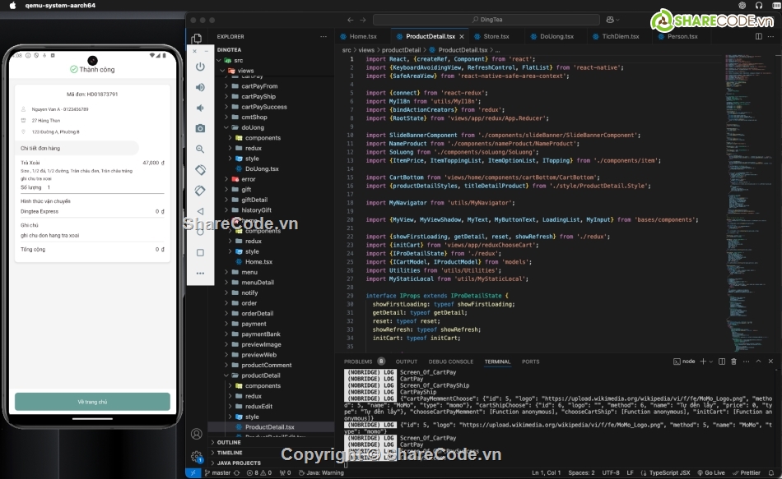Open editor more actions ellipsis

(772, 36)
